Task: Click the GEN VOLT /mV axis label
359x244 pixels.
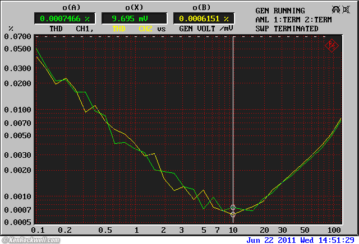Action: click(x=206, y=29)
